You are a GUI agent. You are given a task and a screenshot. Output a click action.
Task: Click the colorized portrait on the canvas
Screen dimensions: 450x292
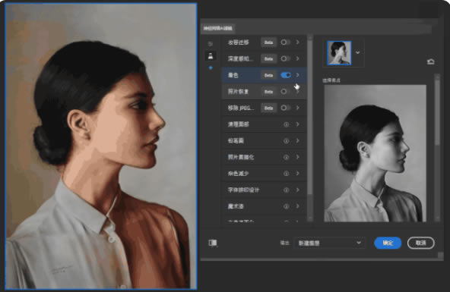pos(101,146)
